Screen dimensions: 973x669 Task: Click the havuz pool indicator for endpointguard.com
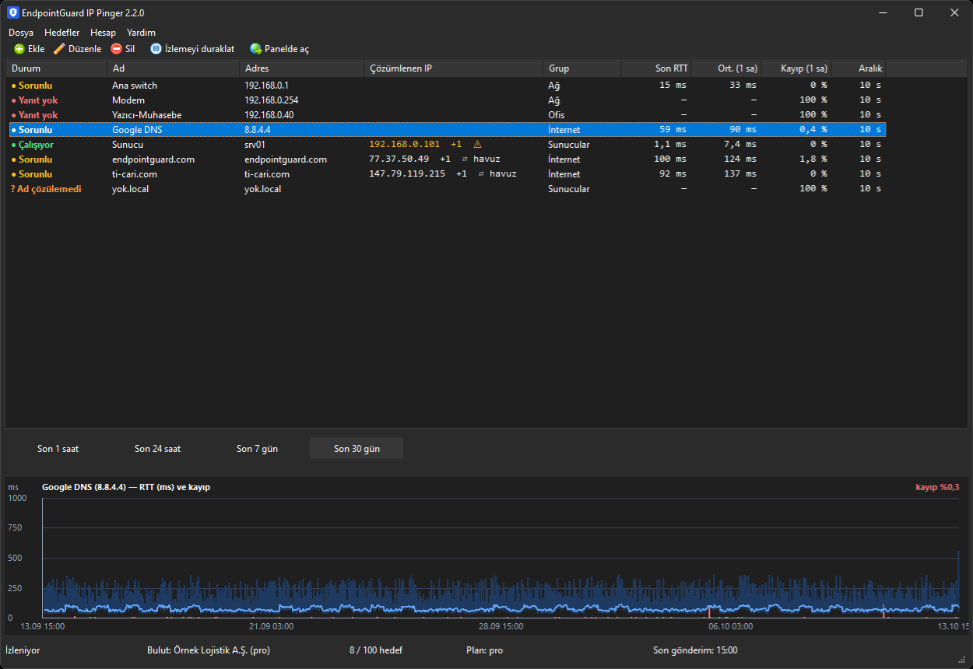[x=481, y=159]
